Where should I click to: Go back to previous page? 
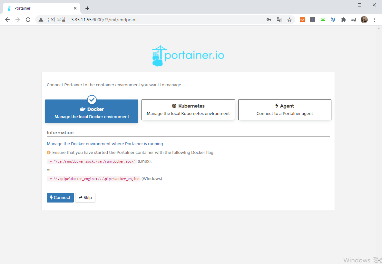tap(7, 20)
